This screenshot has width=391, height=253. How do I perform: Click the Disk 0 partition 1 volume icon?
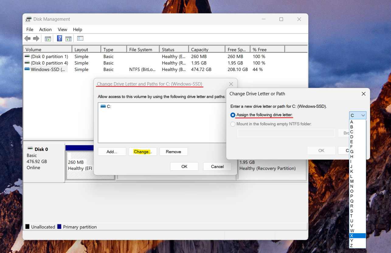[27, 56]
